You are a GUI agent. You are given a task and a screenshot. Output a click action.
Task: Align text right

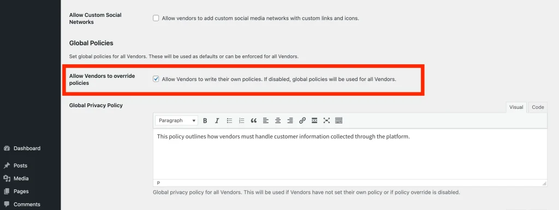click(290, 121)
